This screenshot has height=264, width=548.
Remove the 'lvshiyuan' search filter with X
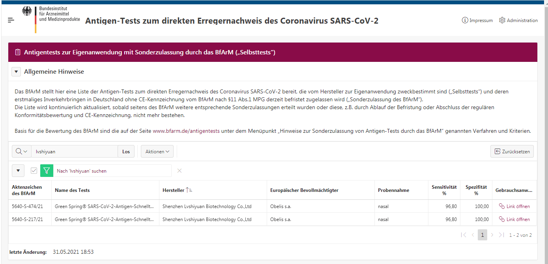click(x=180, y=171)
